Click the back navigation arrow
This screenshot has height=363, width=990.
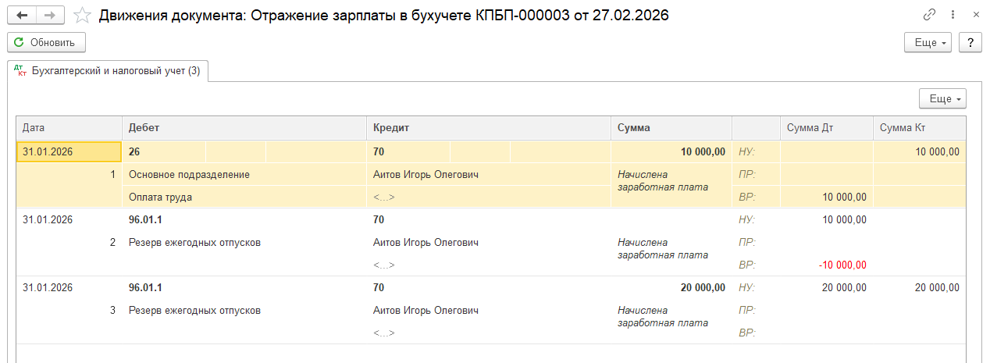[x=21, y=15]
